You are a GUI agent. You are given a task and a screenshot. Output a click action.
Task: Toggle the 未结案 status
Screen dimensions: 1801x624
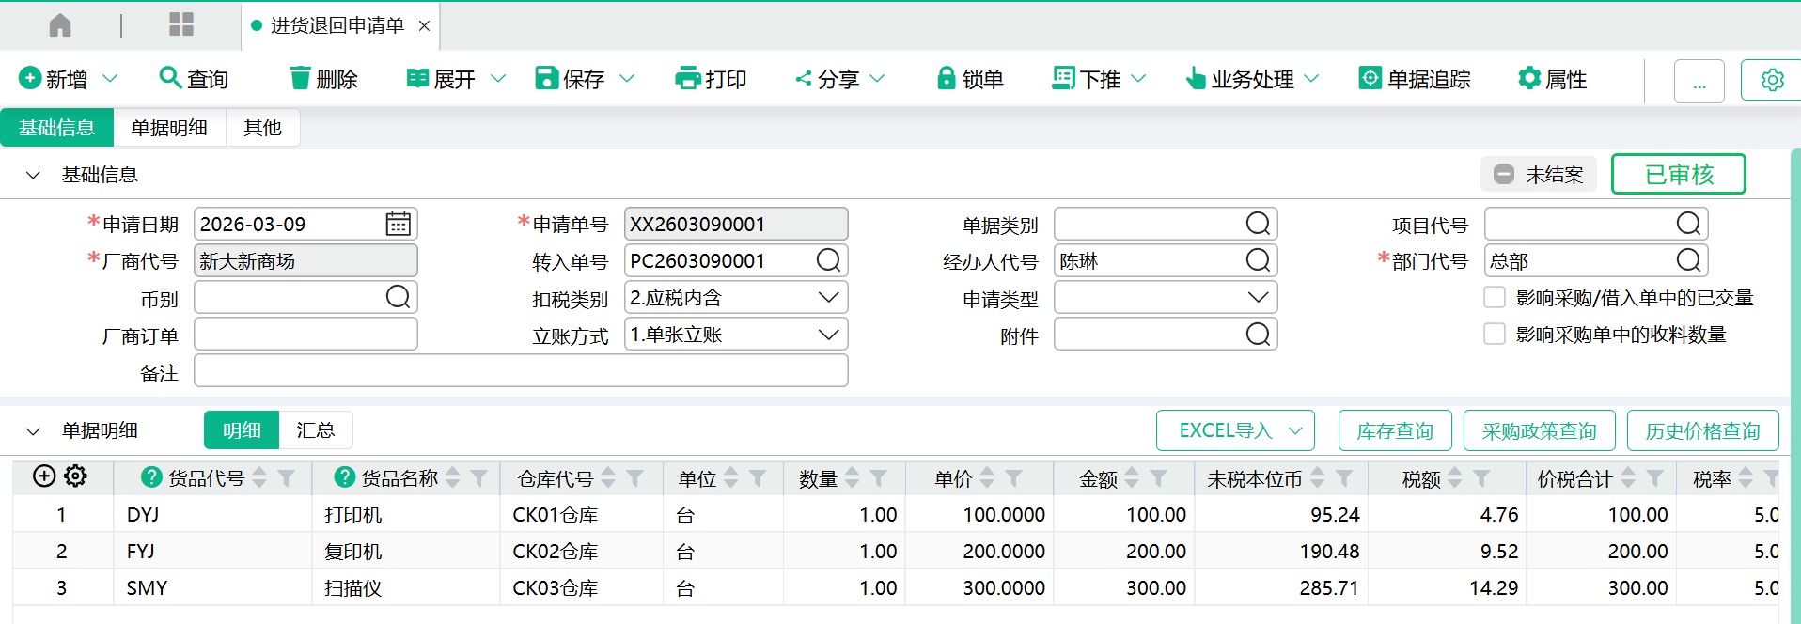click(x=1539, y=175)
